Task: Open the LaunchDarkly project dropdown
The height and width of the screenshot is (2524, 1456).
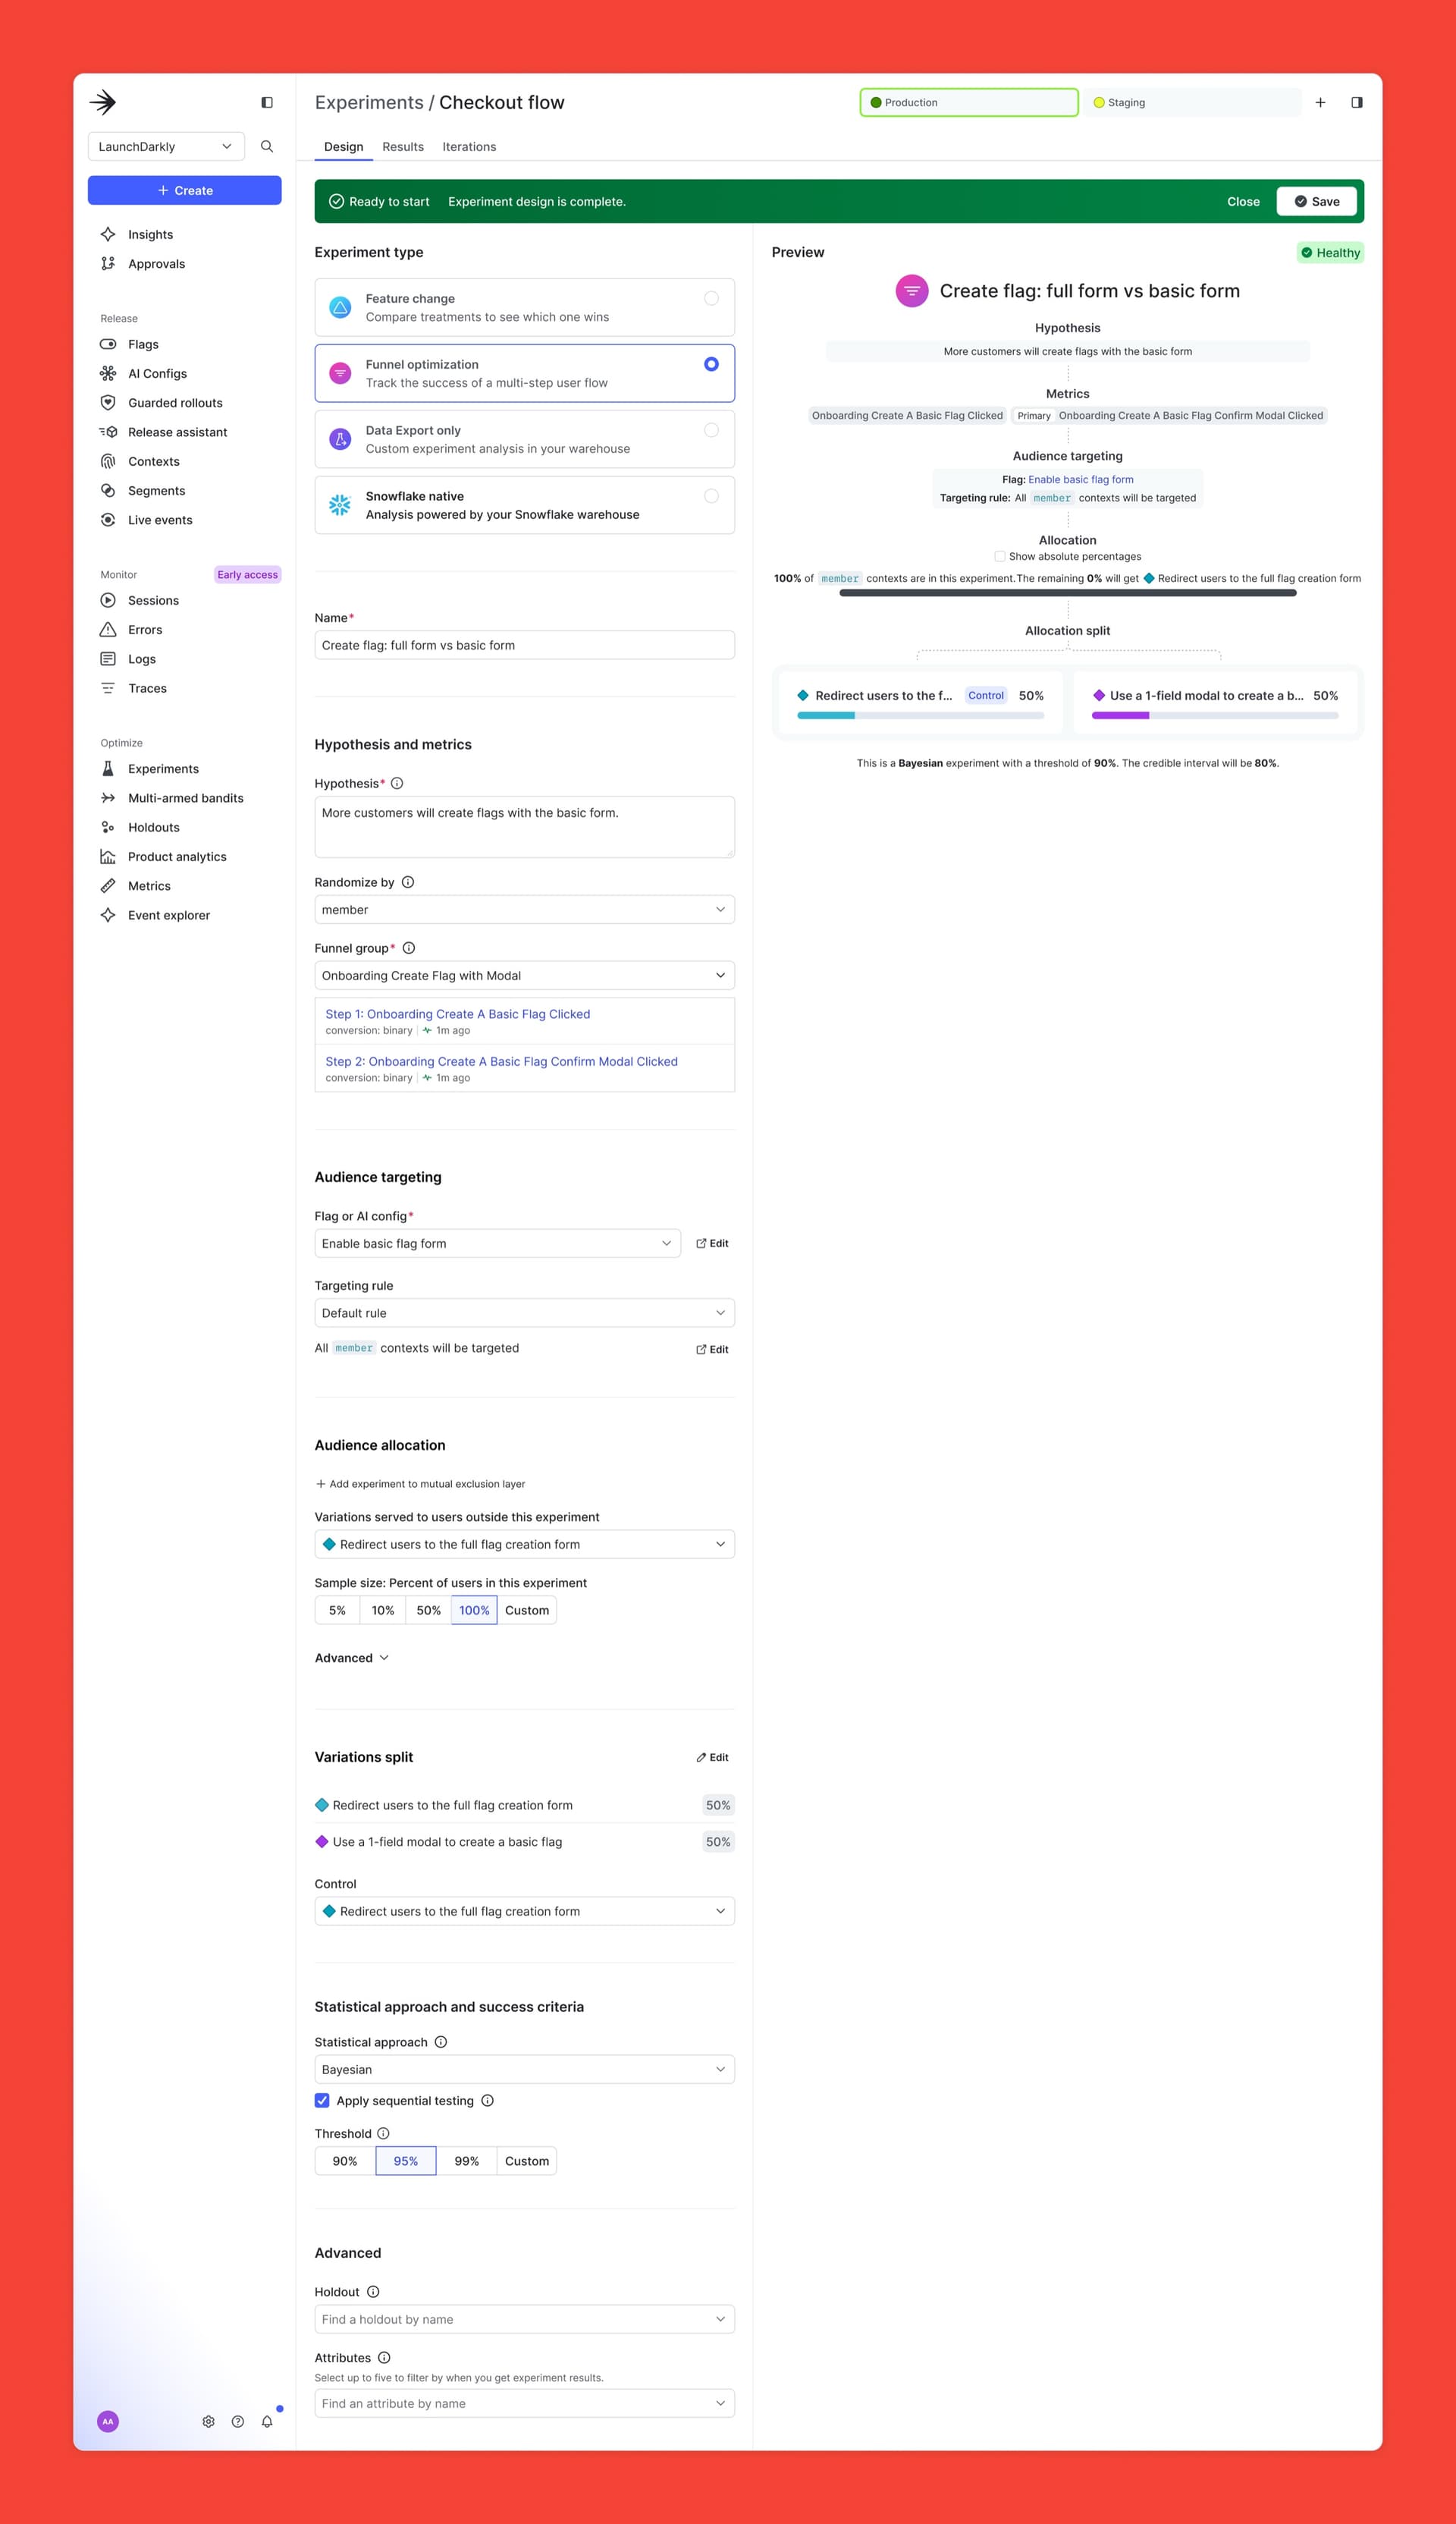Action: tap(166, 146)
